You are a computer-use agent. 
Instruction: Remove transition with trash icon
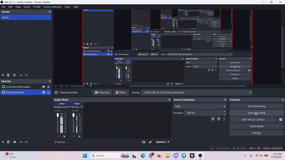coord(218,119)
